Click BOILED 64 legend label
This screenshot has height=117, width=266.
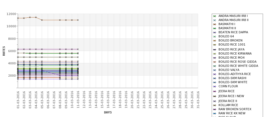[x=226, y=36]
